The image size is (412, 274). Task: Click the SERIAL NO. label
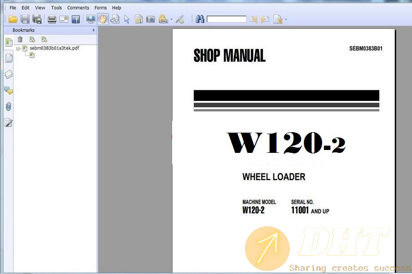[x=302, y=202]
